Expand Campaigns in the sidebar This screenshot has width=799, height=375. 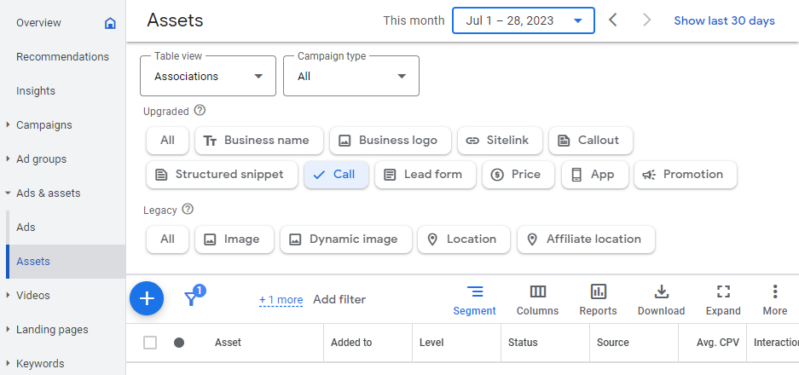tap(43, 125)
